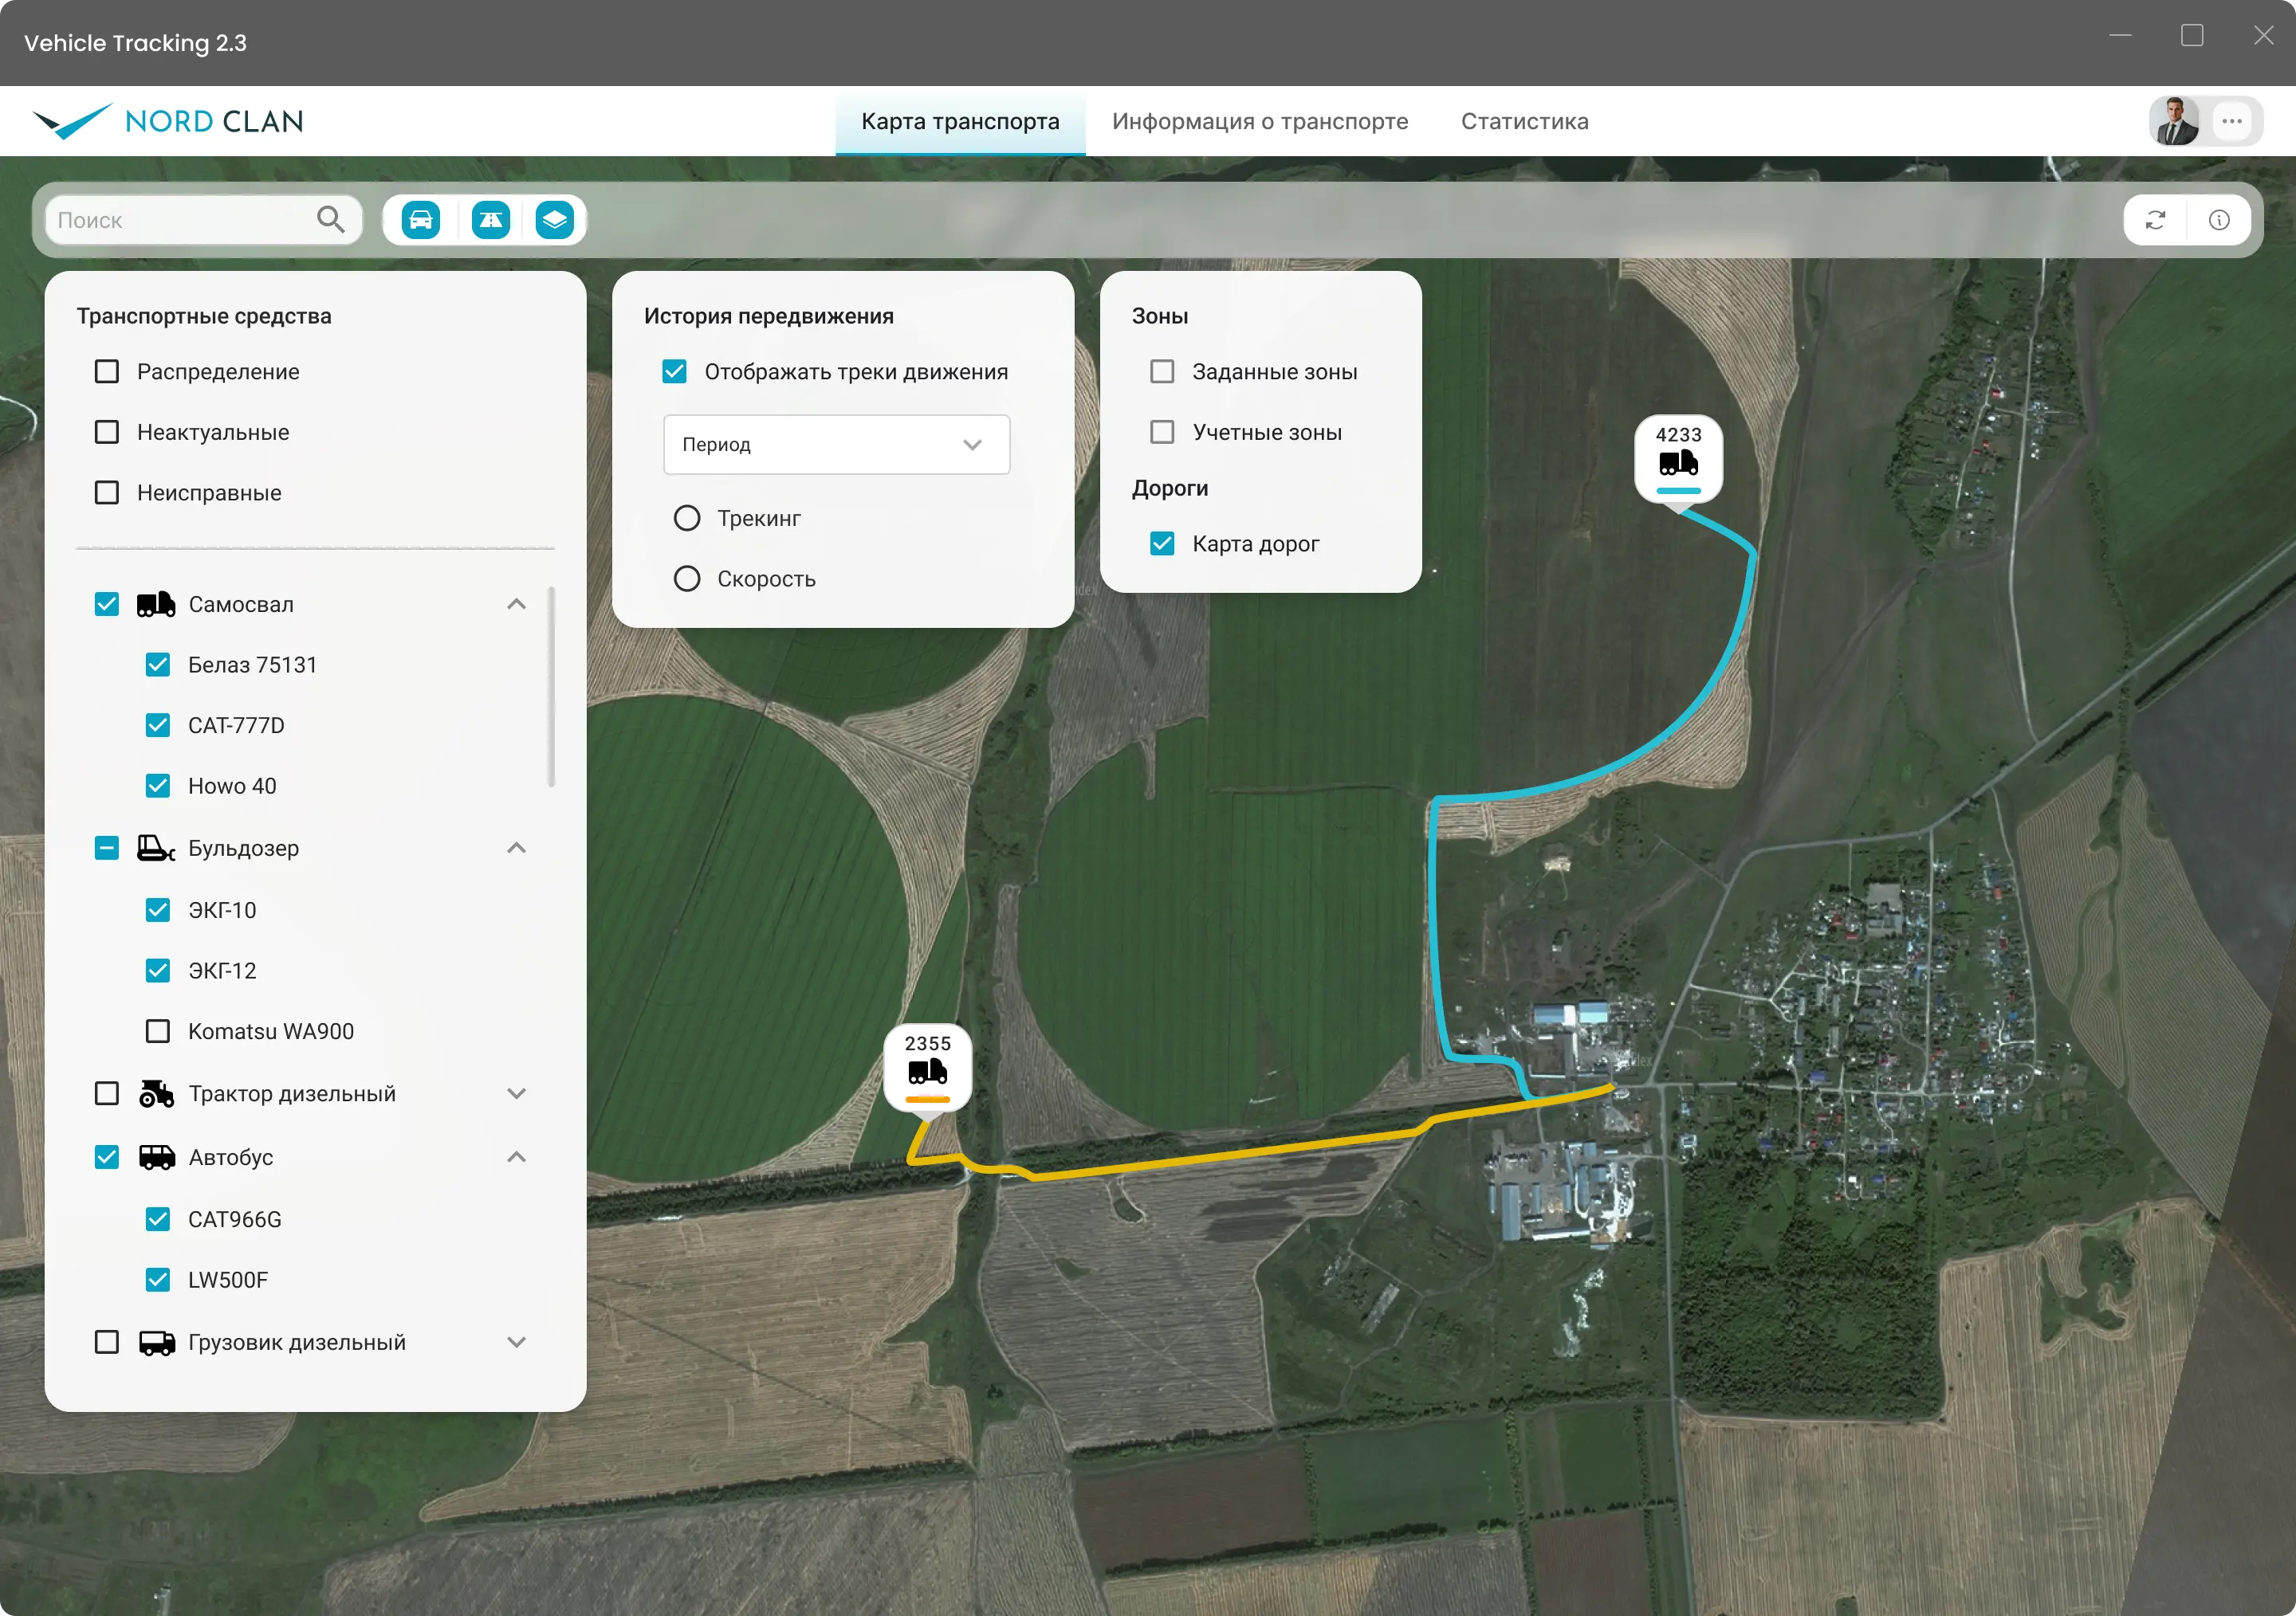Click the refresh map icon
2296x1616 pixels.
click(x=2155, y=220)
